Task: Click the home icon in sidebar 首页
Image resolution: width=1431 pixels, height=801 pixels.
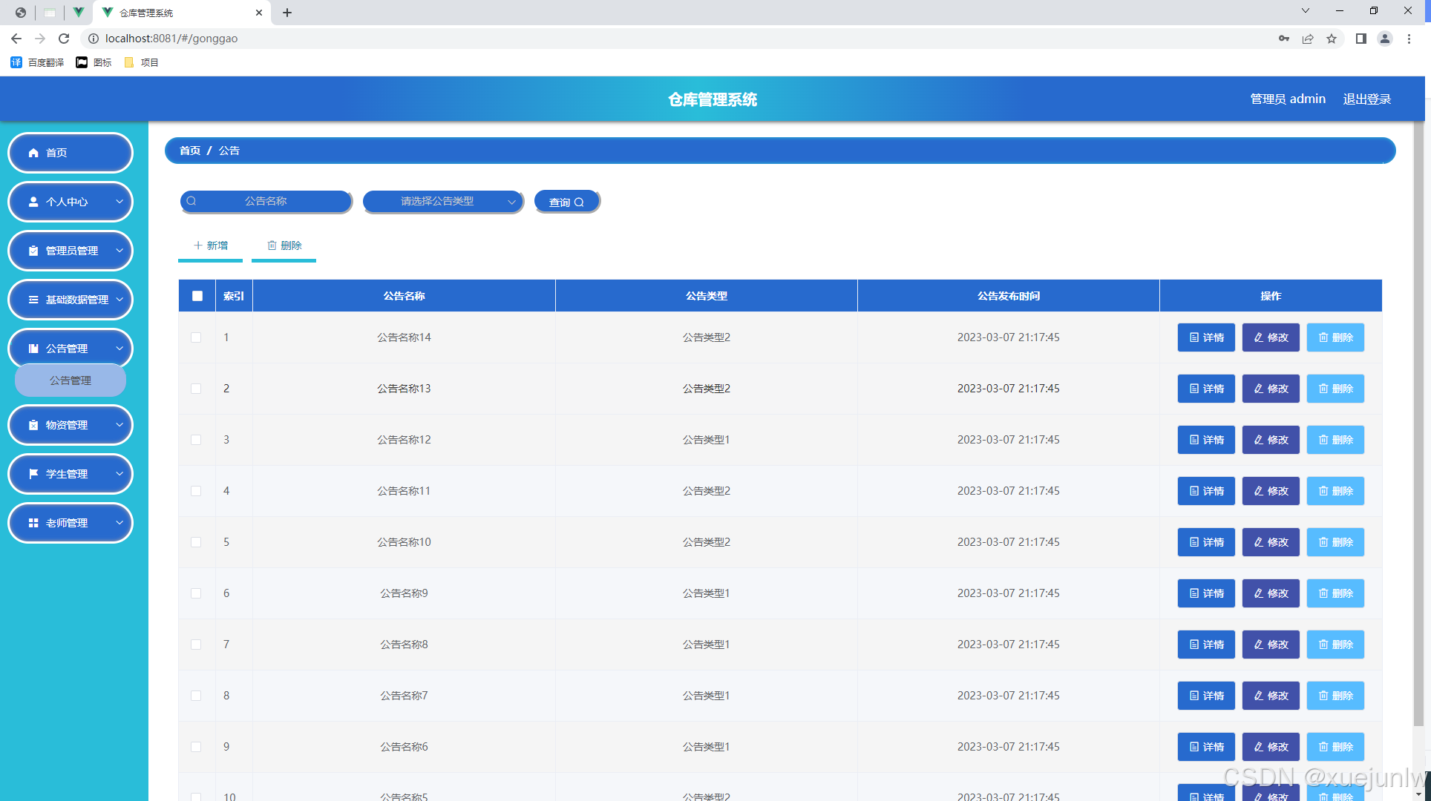Action: point(33,153)
